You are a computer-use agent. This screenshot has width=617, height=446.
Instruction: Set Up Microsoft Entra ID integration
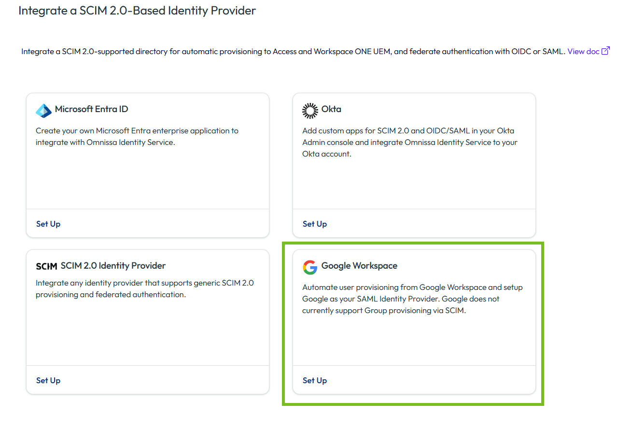click(x=48, y=224)
